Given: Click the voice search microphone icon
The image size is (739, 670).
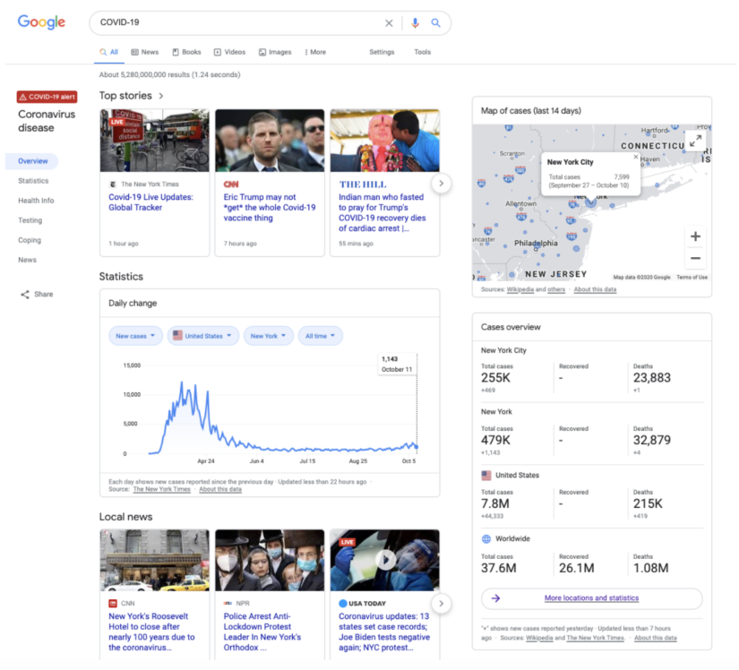Looking at the screenshot, I should click(415, 23).
